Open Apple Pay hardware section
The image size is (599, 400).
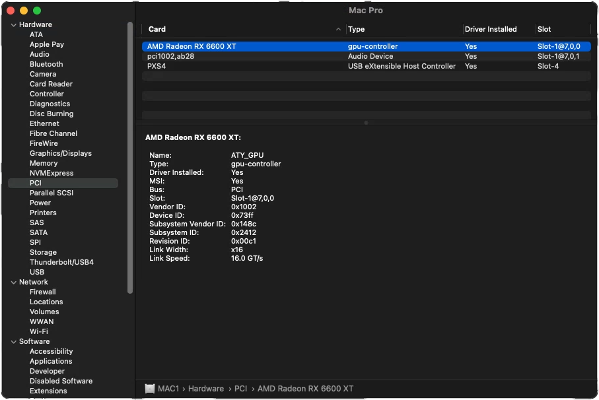(x=47, y=44)
